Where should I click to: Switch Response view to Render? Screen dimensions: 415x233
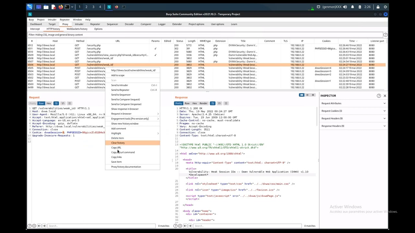(x=203, y=103)
